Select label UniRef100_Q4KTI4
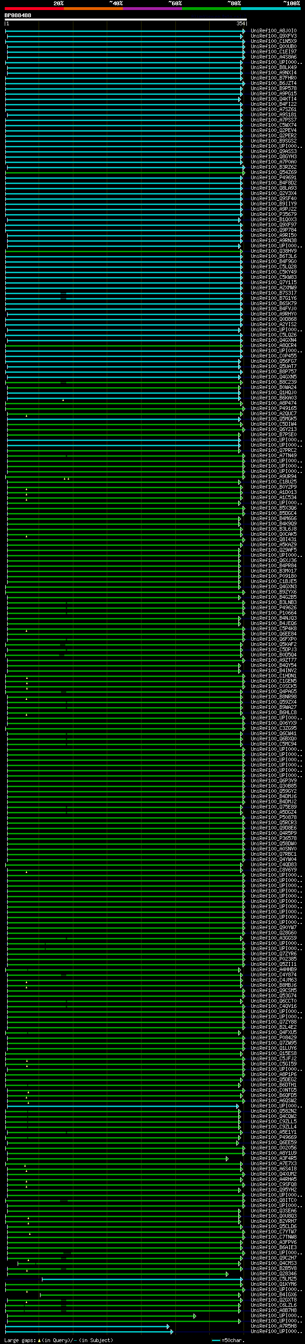The image size is (305, 1344). [274, 99]
